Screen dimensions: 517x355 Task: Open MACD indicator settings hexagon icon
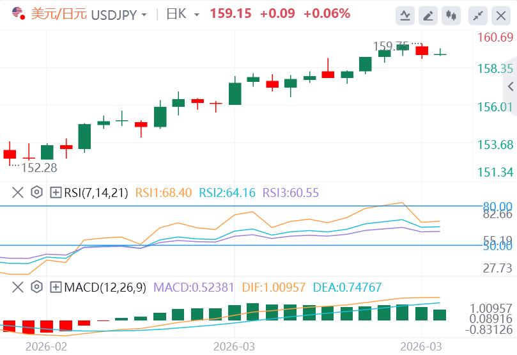[x=36, y=287]
